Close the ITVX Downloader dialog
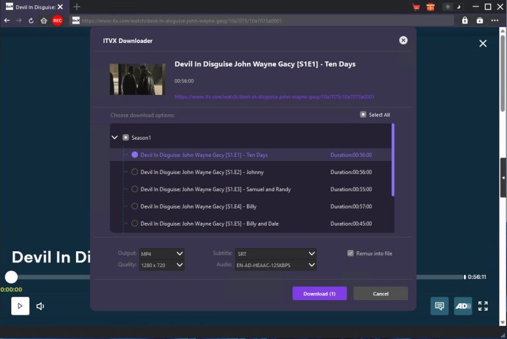This screenshot has width=507, height=339. click(x=403, y=40)
